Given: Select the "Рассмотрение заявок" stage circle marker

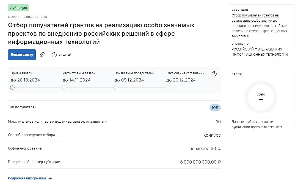Looking at the screenshot, I should 64,88.
